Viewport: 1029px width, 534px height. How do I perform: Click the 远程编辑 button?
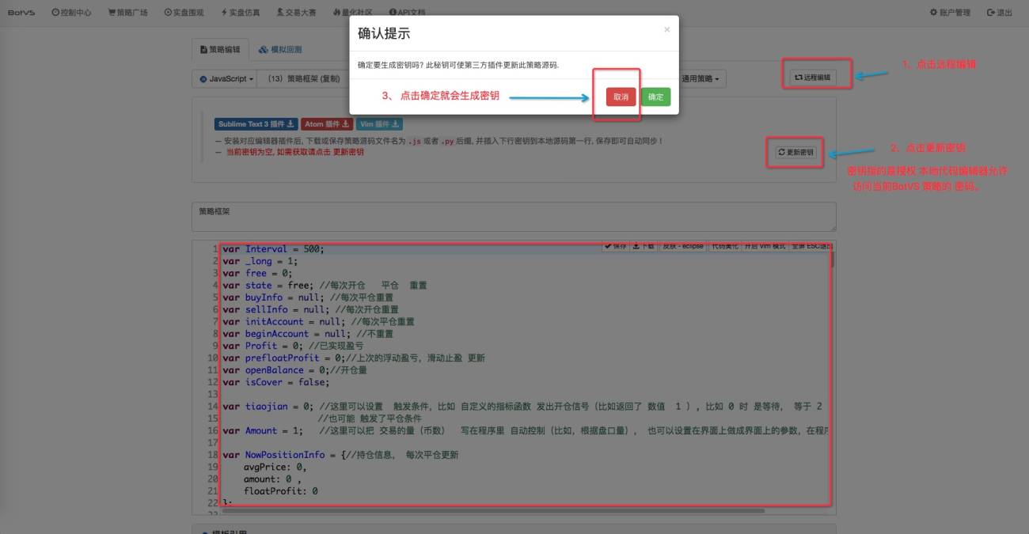tap(813, 78)
